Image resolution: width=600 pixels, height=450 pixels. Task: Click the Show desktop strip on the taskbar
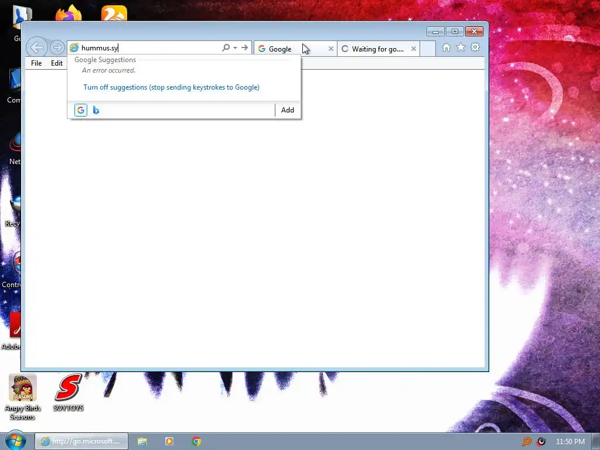tap(596, 441)
